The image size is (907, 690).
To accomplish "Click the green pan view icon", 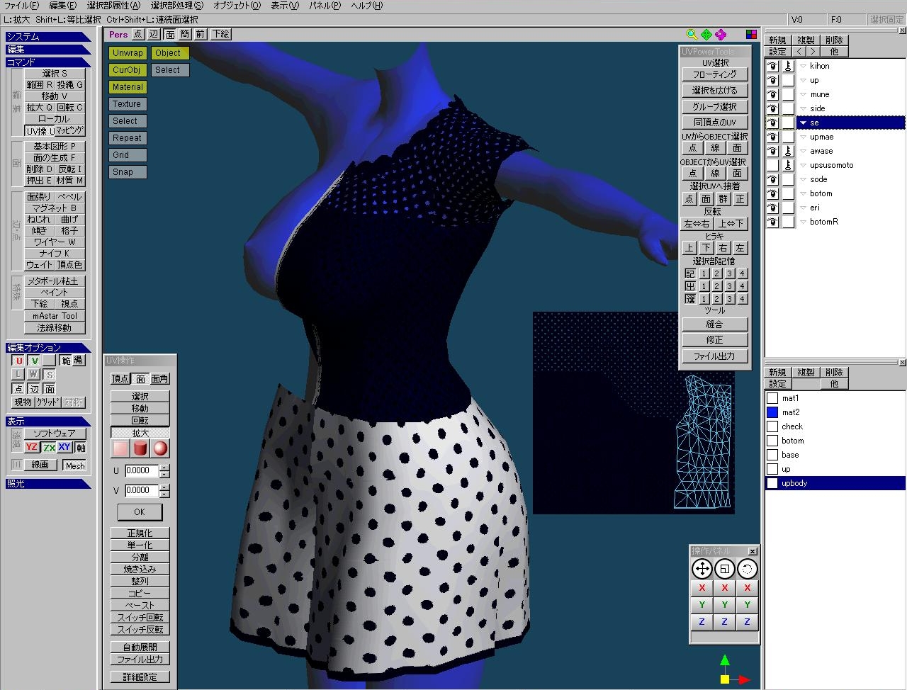I will coord(706,35).
